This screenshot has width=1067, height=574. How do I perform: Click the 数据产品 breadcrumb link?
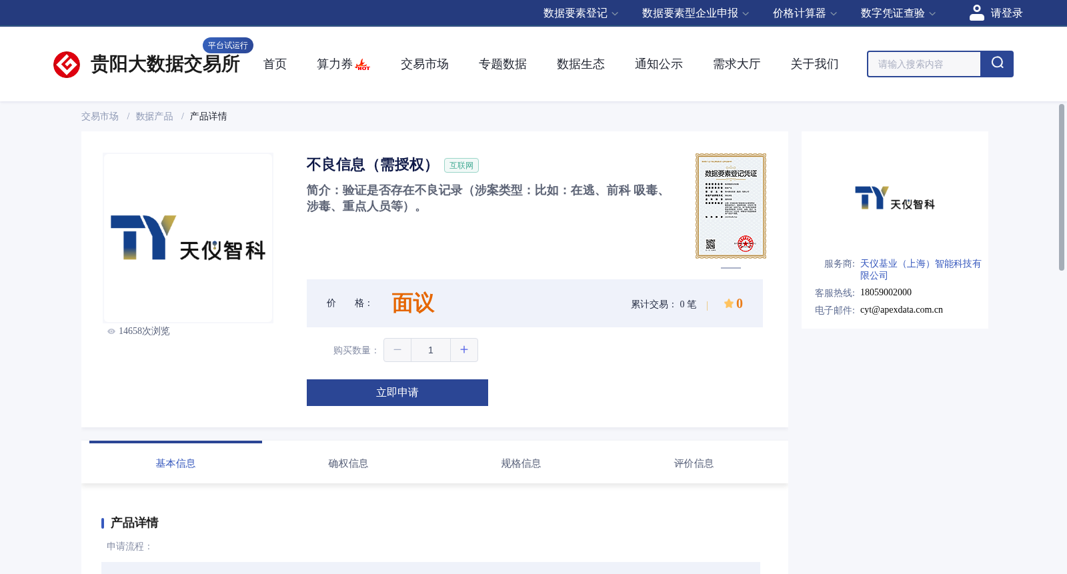click(155, 117)
